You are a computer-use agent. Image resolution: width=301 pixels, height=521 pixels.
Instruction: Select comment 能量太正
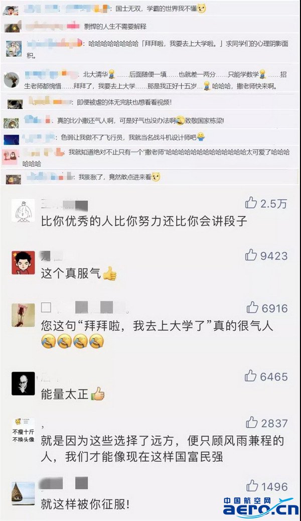[x=73, y=394]
